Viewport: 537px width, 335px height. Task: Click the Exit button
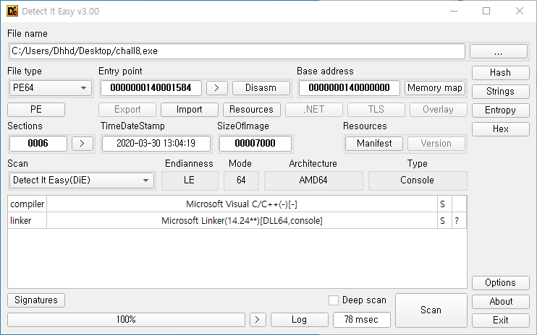[500, 321]
